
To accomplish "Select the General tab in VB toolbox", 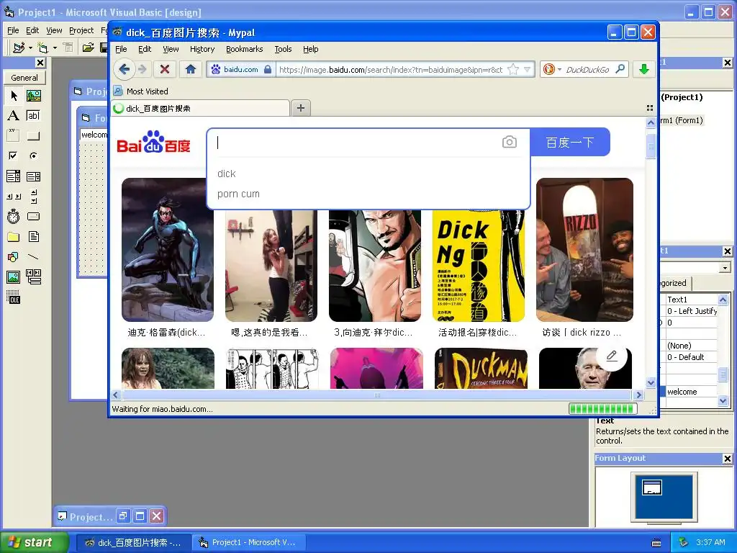I will pyautogui.click(x=24, y=78).
